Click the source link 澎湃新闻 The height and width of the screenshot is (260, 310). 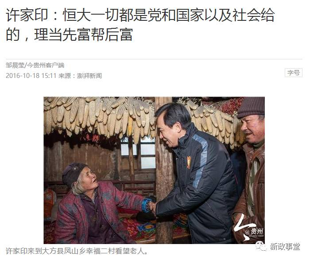89,76
